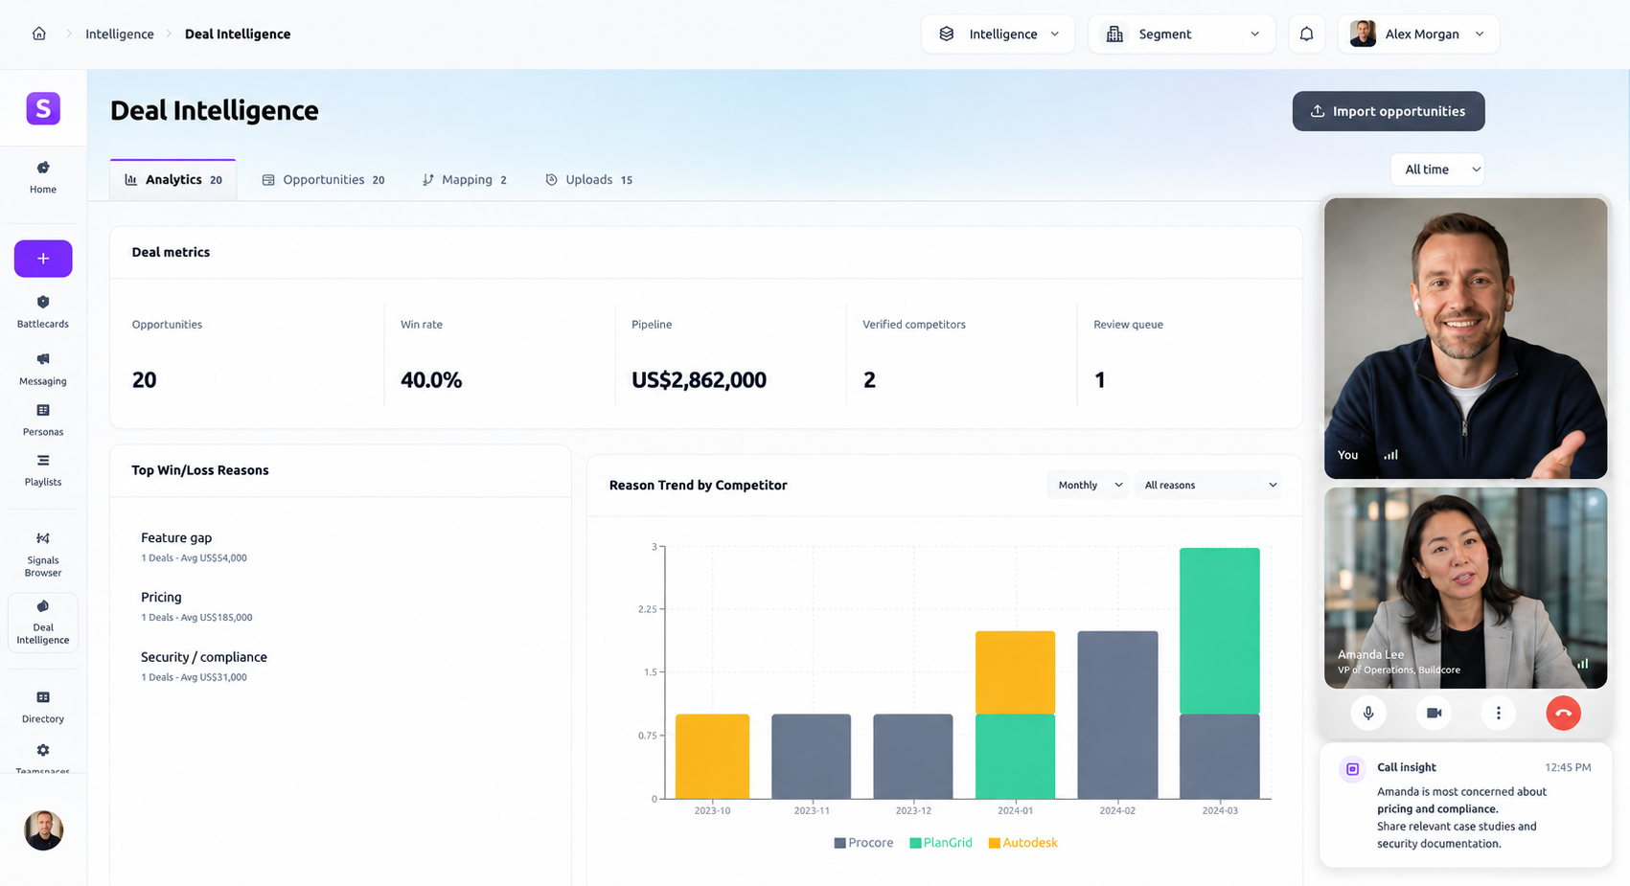The image size is (1630, 886).
Task: Expand the Segment dropdown
Action: coord(1182,34)
